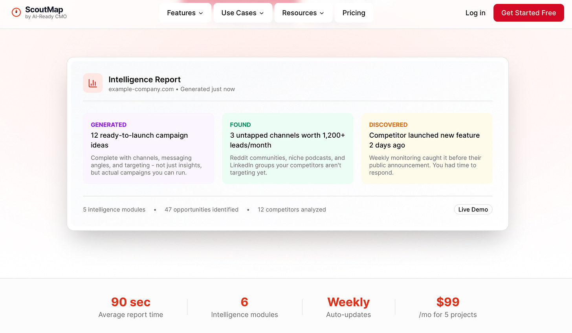This screenshot has width=572, height=333.
Task: Click the ScoutMap brand name
Action: point(44,9)
